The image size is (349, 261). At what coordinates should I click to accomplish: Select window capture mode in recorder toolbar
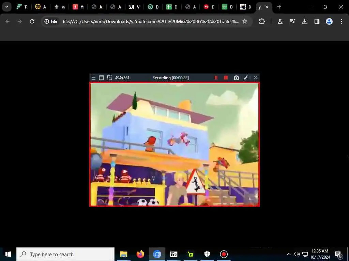[x=101, y=78]
